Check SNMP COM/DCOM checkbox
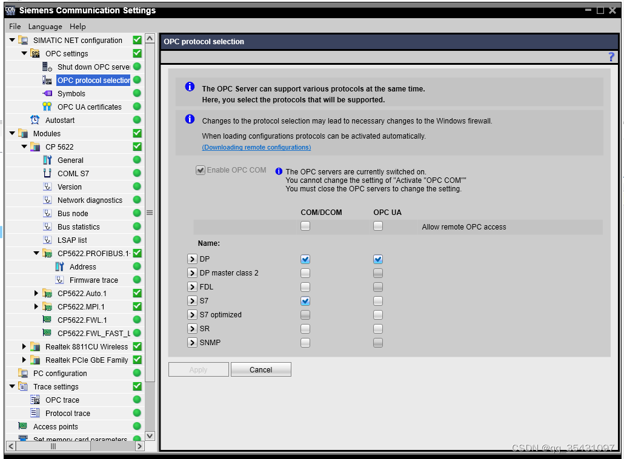Viewport: 624px width, 459px height. click(x=305, y=343)
